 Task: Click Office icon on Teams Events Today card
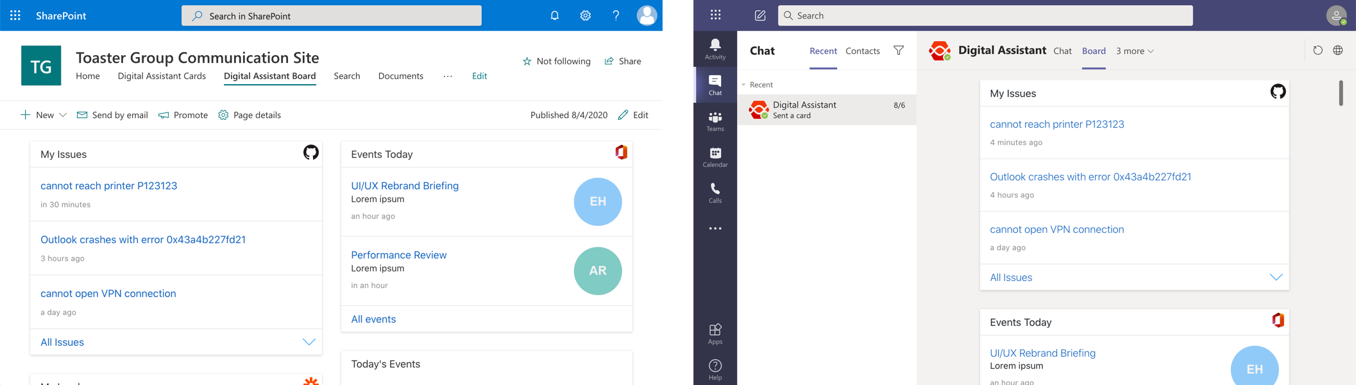[x=1278, y=320]
